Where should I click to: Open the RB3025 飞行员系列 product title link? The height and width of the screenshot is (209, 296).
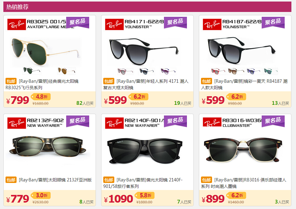click(x=42, y=84)
